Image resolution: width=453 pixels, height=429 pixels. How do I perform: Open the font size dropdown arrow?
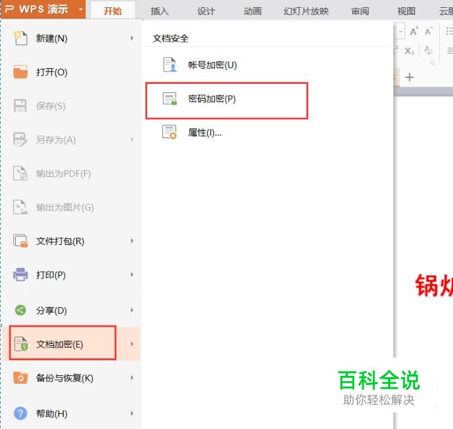pos(401,31)
